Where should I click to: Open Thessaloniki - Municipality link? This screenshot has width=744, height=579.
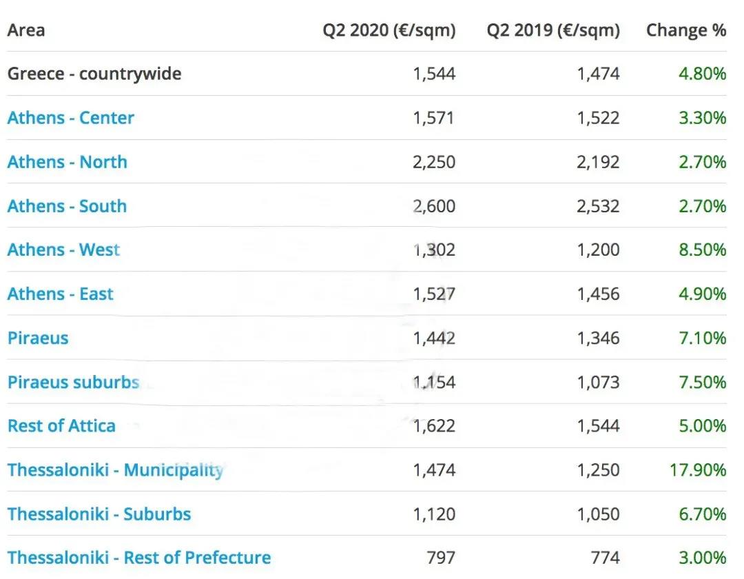click(x=115, y=470)
